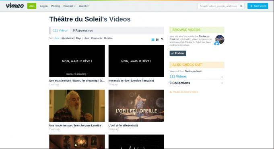Click the green Join button
The image size is (274, 149).
click(32, 6)
